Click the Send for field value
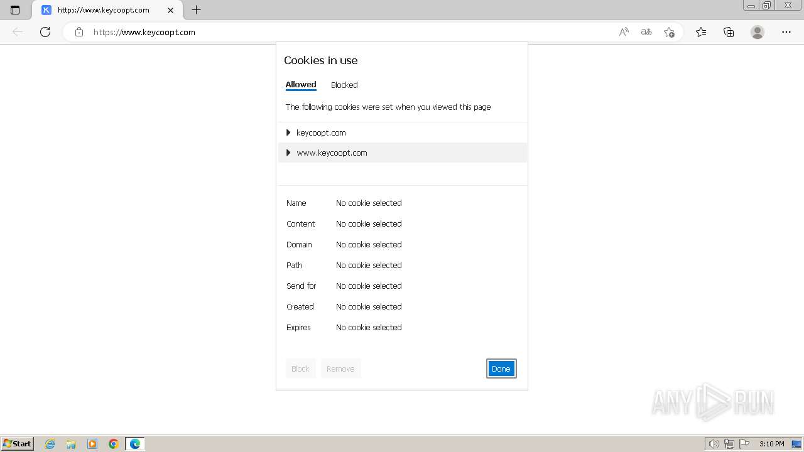Screen dimensions: 804x452 pos(369,286)
